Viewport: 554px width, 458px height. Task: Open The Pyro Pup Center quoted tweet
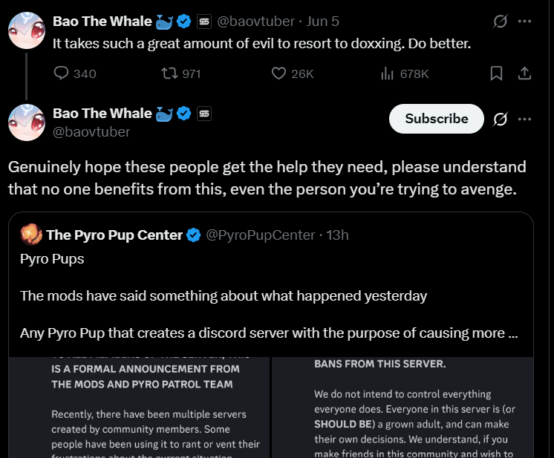tap(269, 296)
